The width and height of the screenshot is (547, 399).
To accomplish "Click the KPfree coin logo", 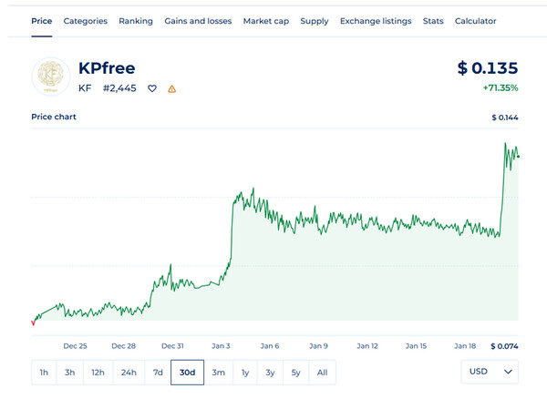I will 50,76.
